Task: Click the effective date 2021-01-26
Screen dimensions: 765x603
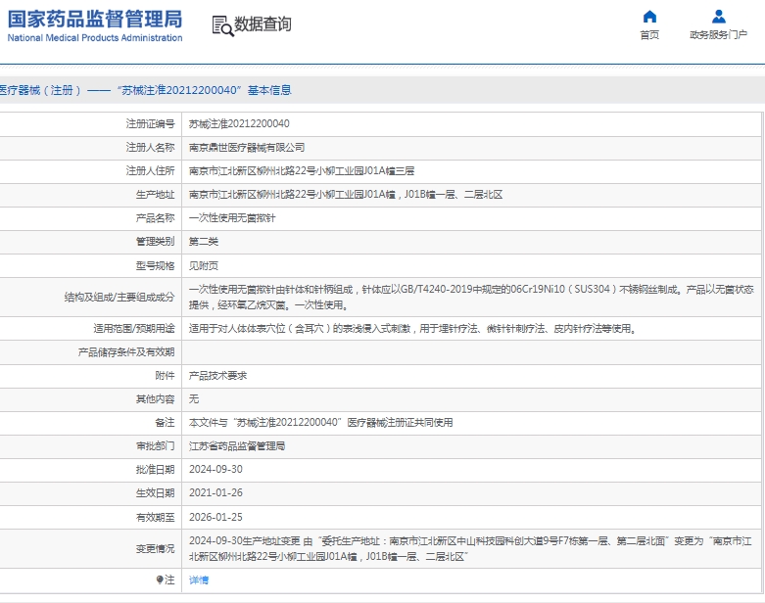Action: pos(215,492)
